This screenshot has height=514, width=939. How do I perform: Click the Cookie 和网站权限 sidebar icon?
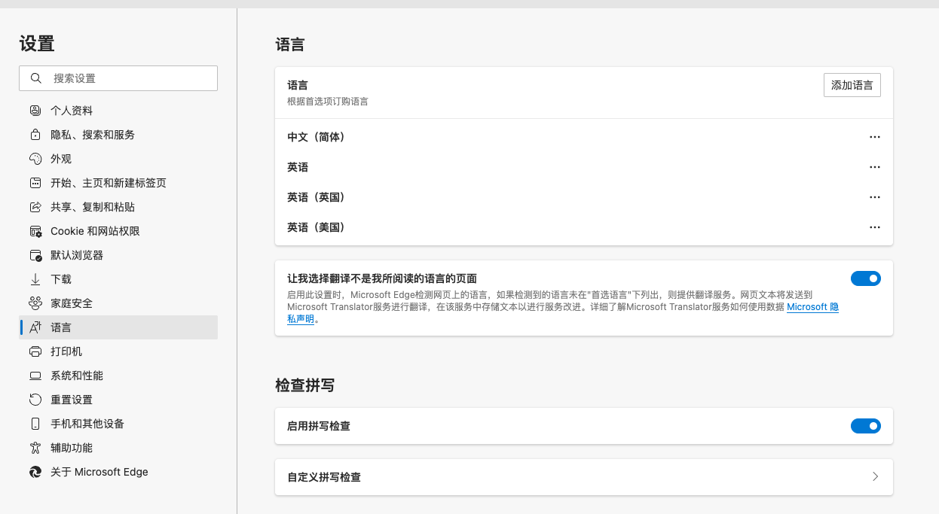pyautogui.click(x=35, y=230)
